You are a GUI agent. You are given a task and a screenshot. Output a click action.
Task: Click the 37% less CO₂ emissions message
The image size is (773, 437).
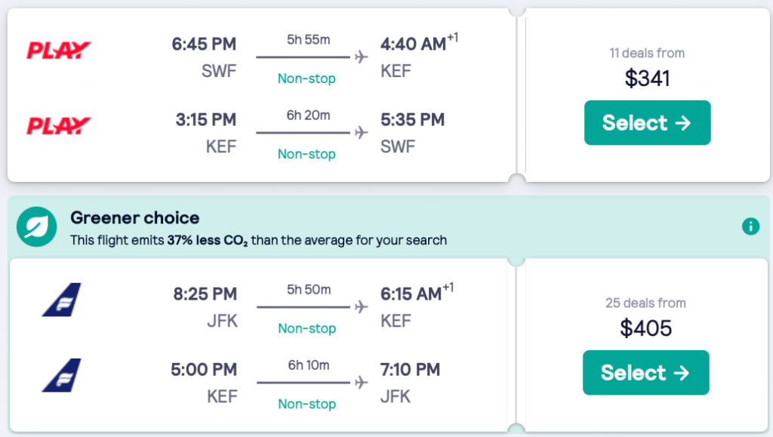(258, 241)
